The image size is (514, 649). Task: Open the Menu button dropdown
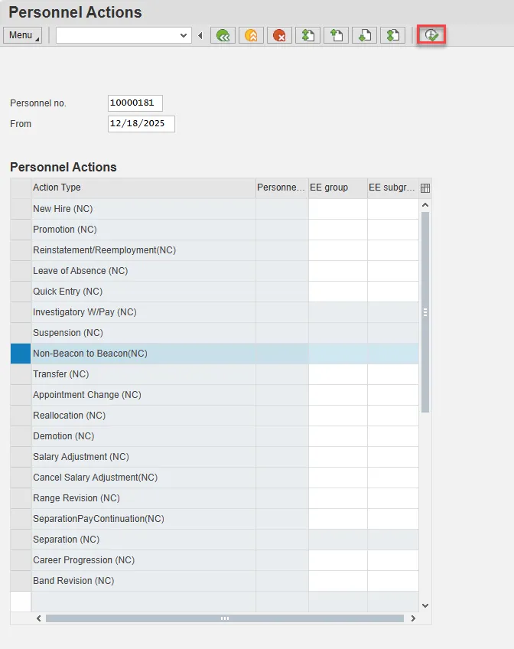pos(23,35)
